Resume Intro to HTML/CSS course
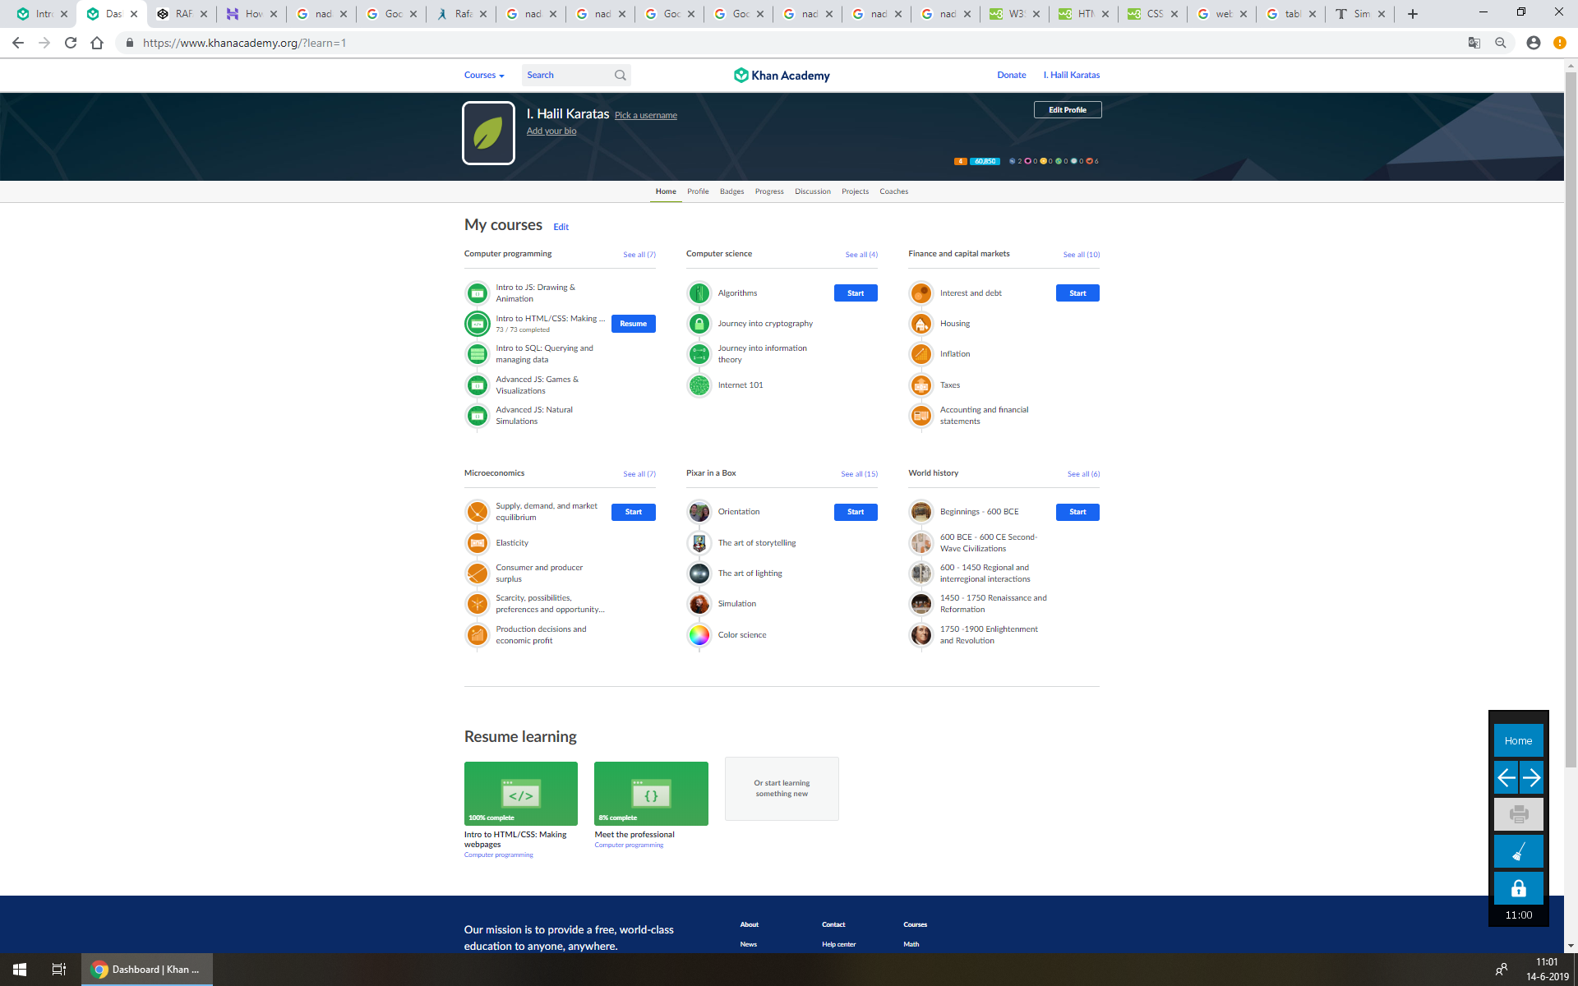1578x986 pixels. tap(634, 324)
